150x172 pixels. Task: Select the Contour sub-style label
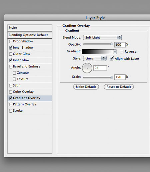[x=23, y=73]
